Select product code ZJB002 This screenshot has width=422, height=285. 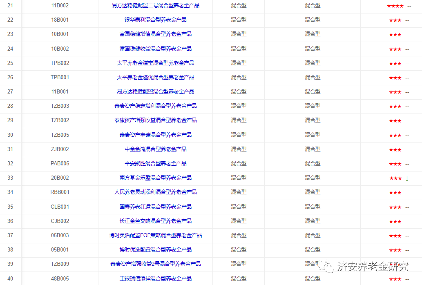click(60, 149)
